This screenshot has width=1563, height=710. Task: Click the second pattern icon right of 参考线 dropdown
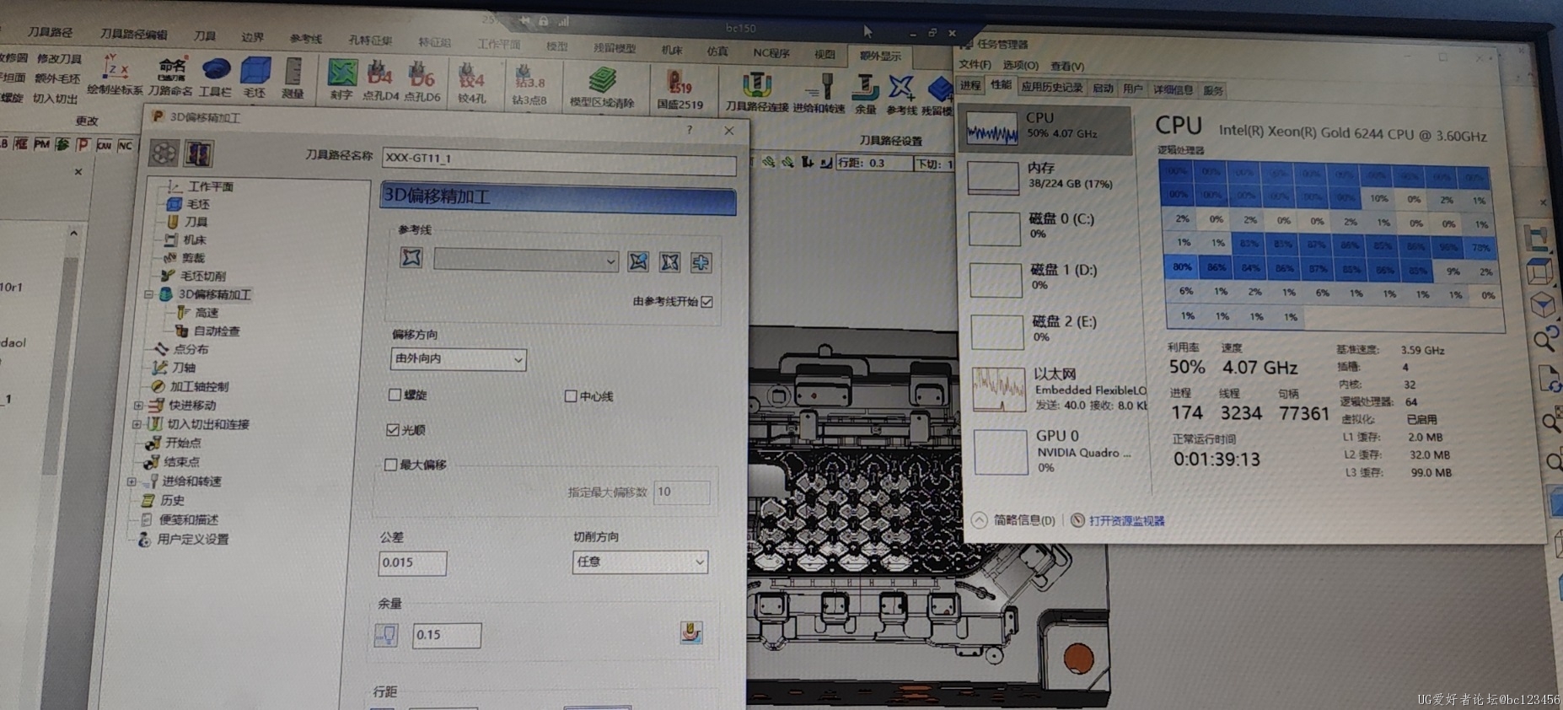tap(669, 262)
